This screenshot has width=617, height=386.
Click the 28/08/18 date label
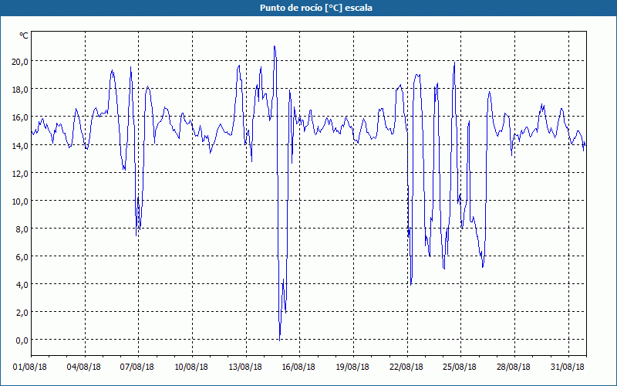514,367
